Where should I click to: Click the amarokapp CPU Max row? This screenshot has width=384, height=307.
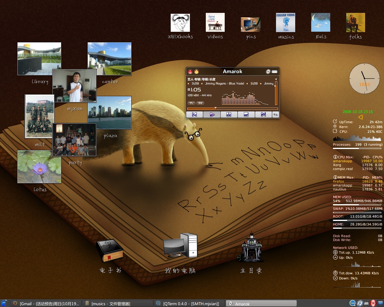point(358,161)
